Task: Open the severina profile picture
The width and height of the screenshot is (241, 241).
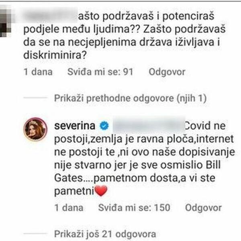Action: (x=35, y=129)
